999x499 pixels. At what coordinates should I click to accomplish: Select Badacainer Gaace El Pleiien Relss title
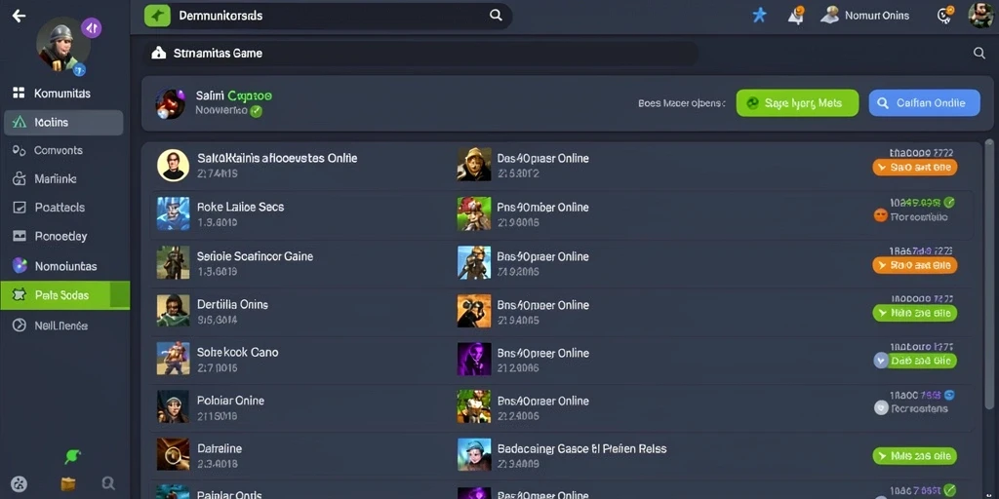(x=581, y=448)
